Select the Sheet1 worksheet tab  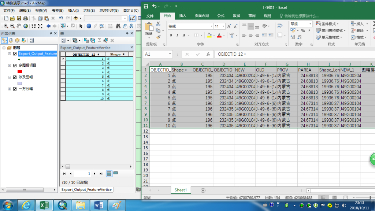181,190
